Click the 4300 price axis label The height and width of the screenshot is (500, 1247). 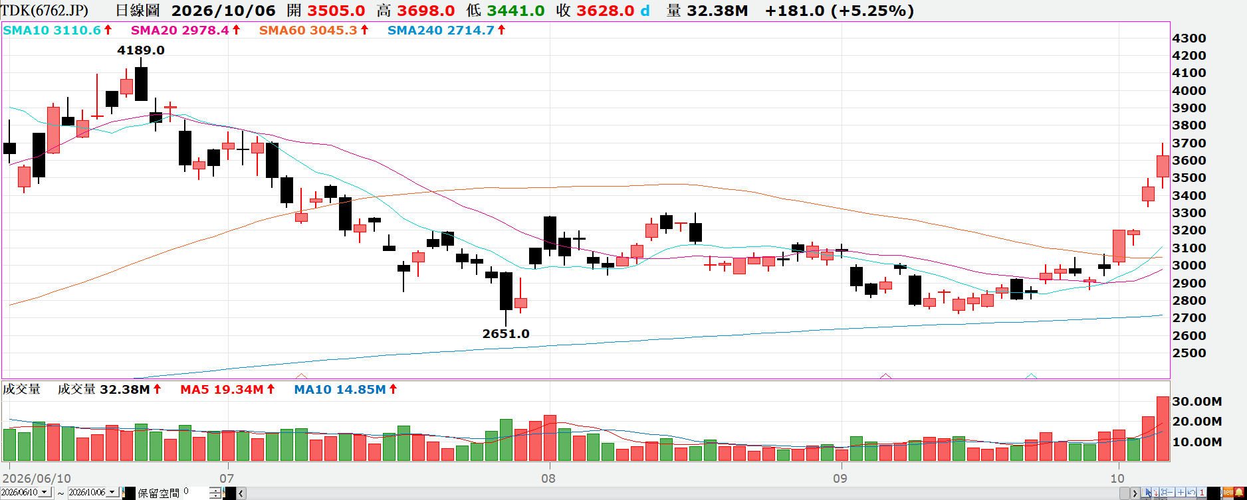pos(1189,39)
